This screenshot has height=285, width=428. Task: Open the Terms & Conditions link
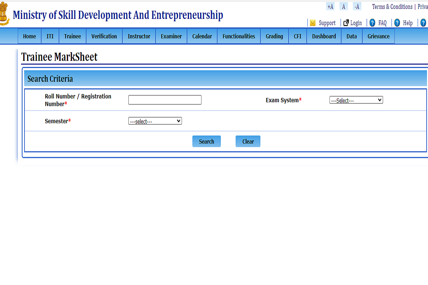392,6
